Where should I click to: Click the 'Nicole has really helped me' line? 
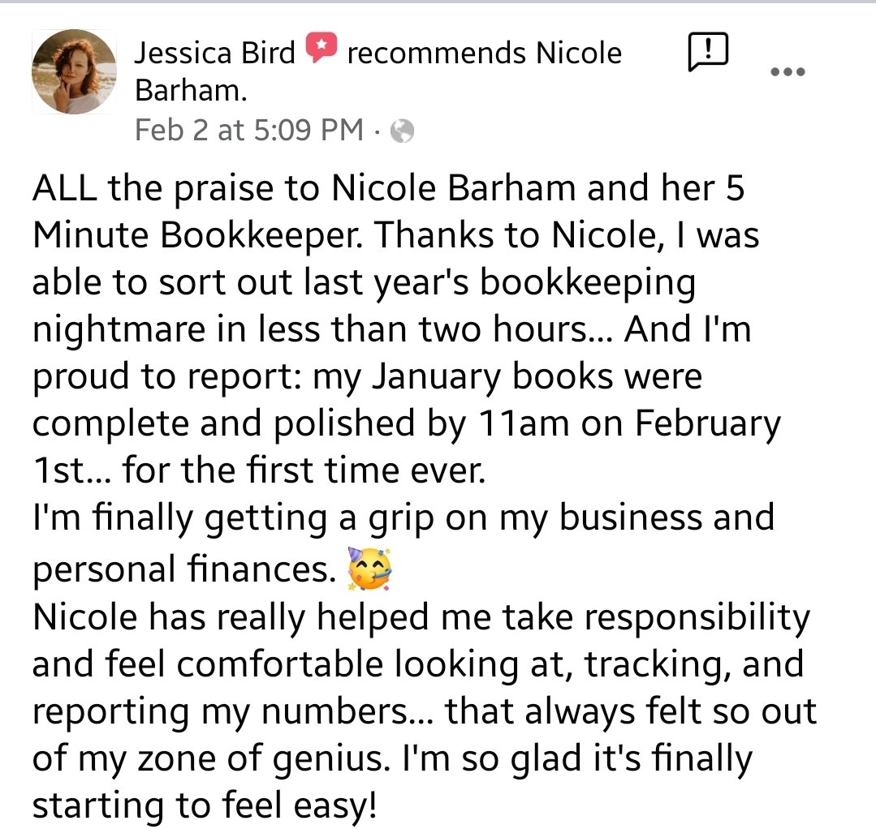(262, 617)
